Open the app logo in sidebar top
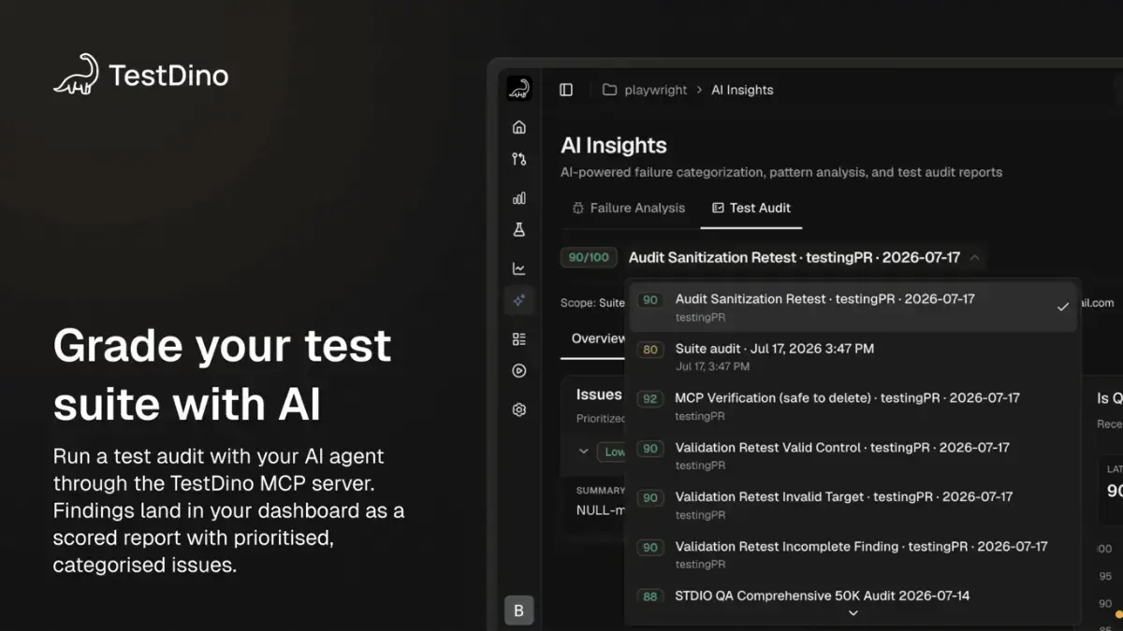 (x=519, y=89)
